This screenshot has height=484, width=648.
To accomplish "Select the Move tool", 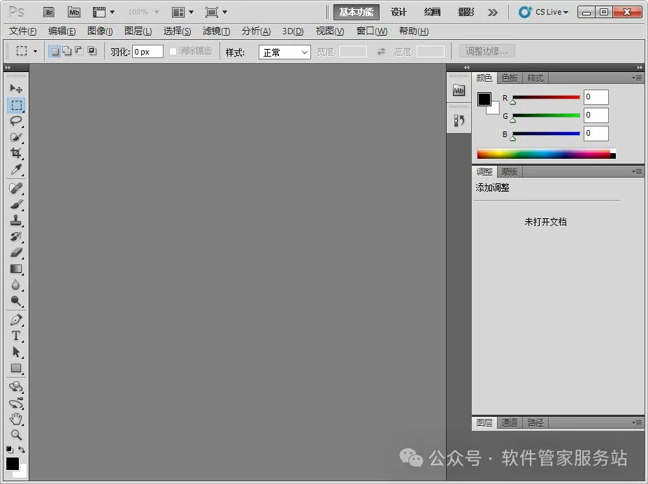I will pyautogui.click(x=16, y=88).
